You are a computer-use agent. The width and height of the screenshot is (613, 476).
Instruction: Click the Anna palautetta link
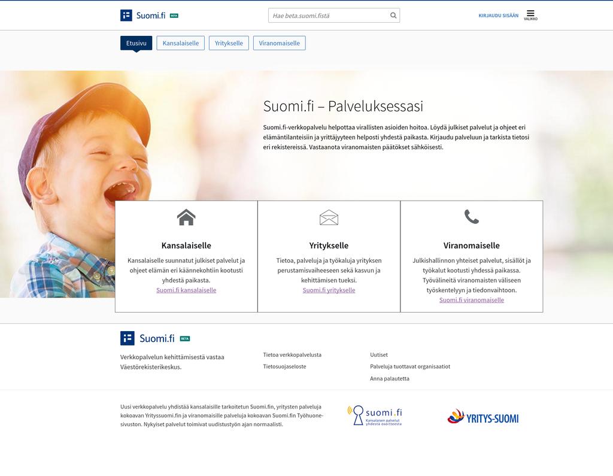[389, 378]
